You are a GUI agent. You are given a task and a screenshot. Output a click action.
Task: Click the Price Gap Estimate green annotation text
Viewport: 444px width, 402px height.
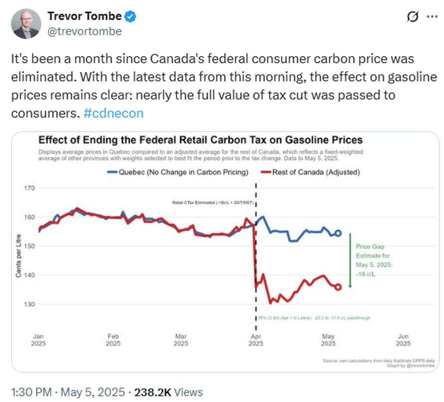pyautogui.click(x=374, y=258)
